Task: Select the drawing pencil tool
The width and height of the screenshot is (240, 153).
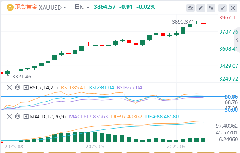Action: (201, 8)
